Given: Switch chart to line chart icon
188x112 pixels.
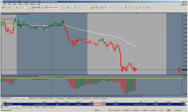Looking at the screenshot, I should [x=71, y=8].
